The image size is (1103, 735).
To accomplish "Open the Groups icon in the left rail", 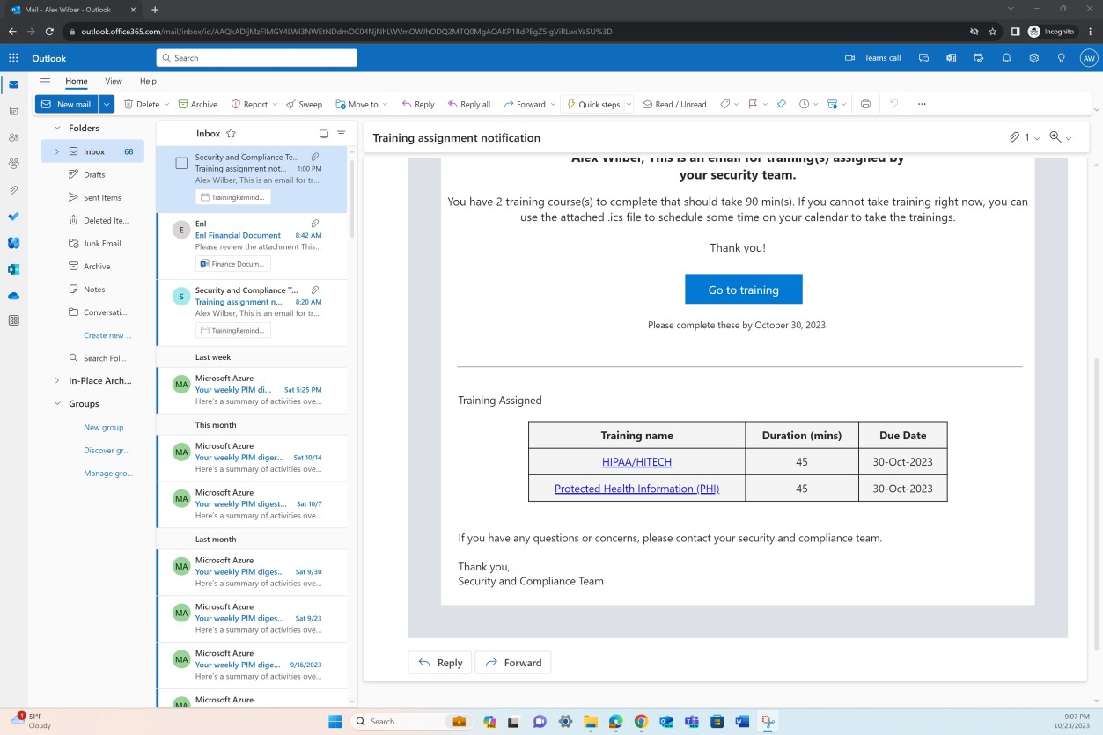I will coord(11,164).
